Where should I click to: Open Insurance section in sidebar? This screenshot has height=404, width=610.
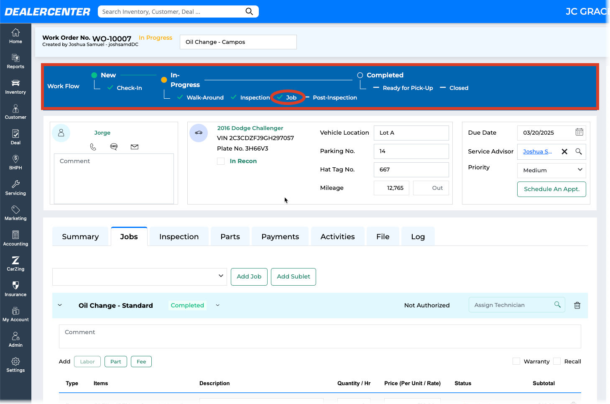15,289
